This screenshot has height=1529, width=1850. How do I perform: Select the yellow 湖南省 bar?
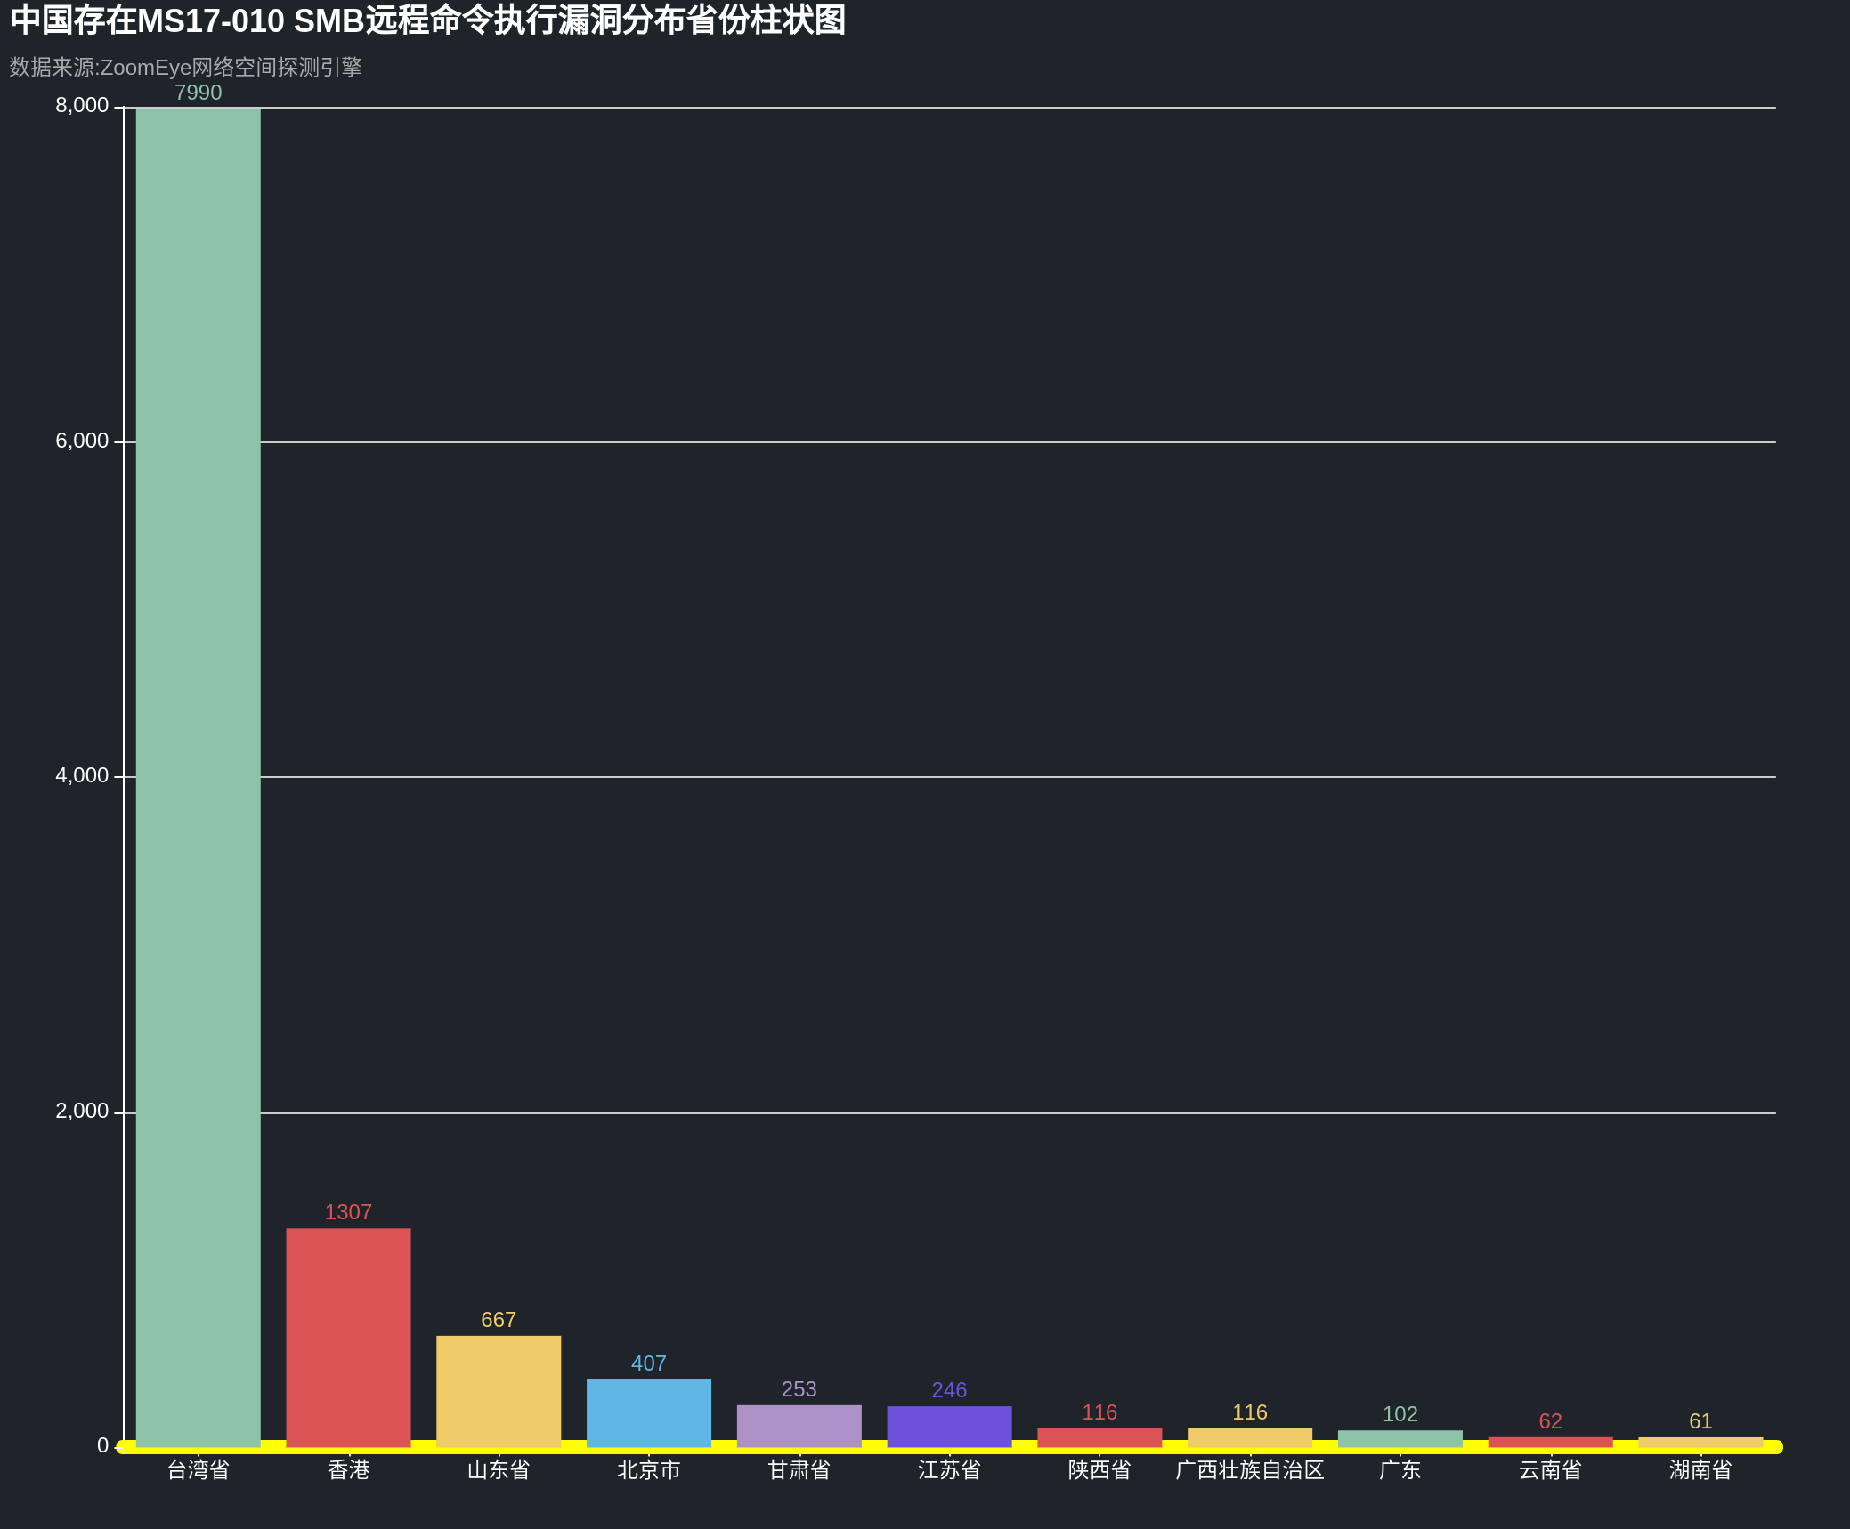(x=1700, y=1442)
